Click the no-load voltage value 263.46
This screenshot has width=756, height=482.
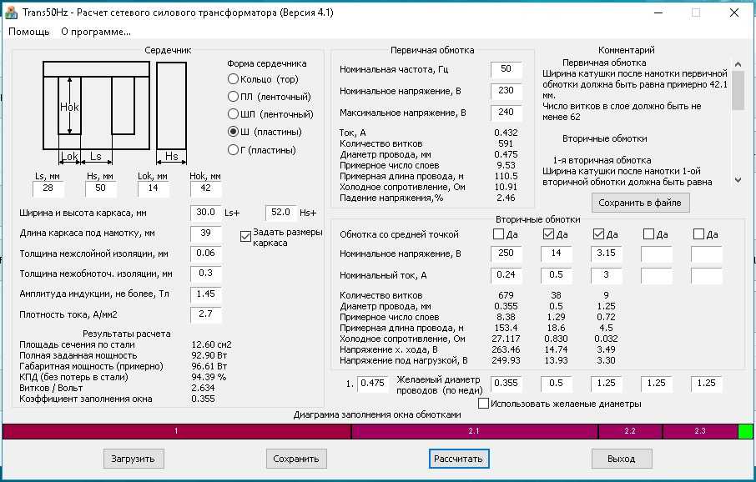tap(506, 350)
